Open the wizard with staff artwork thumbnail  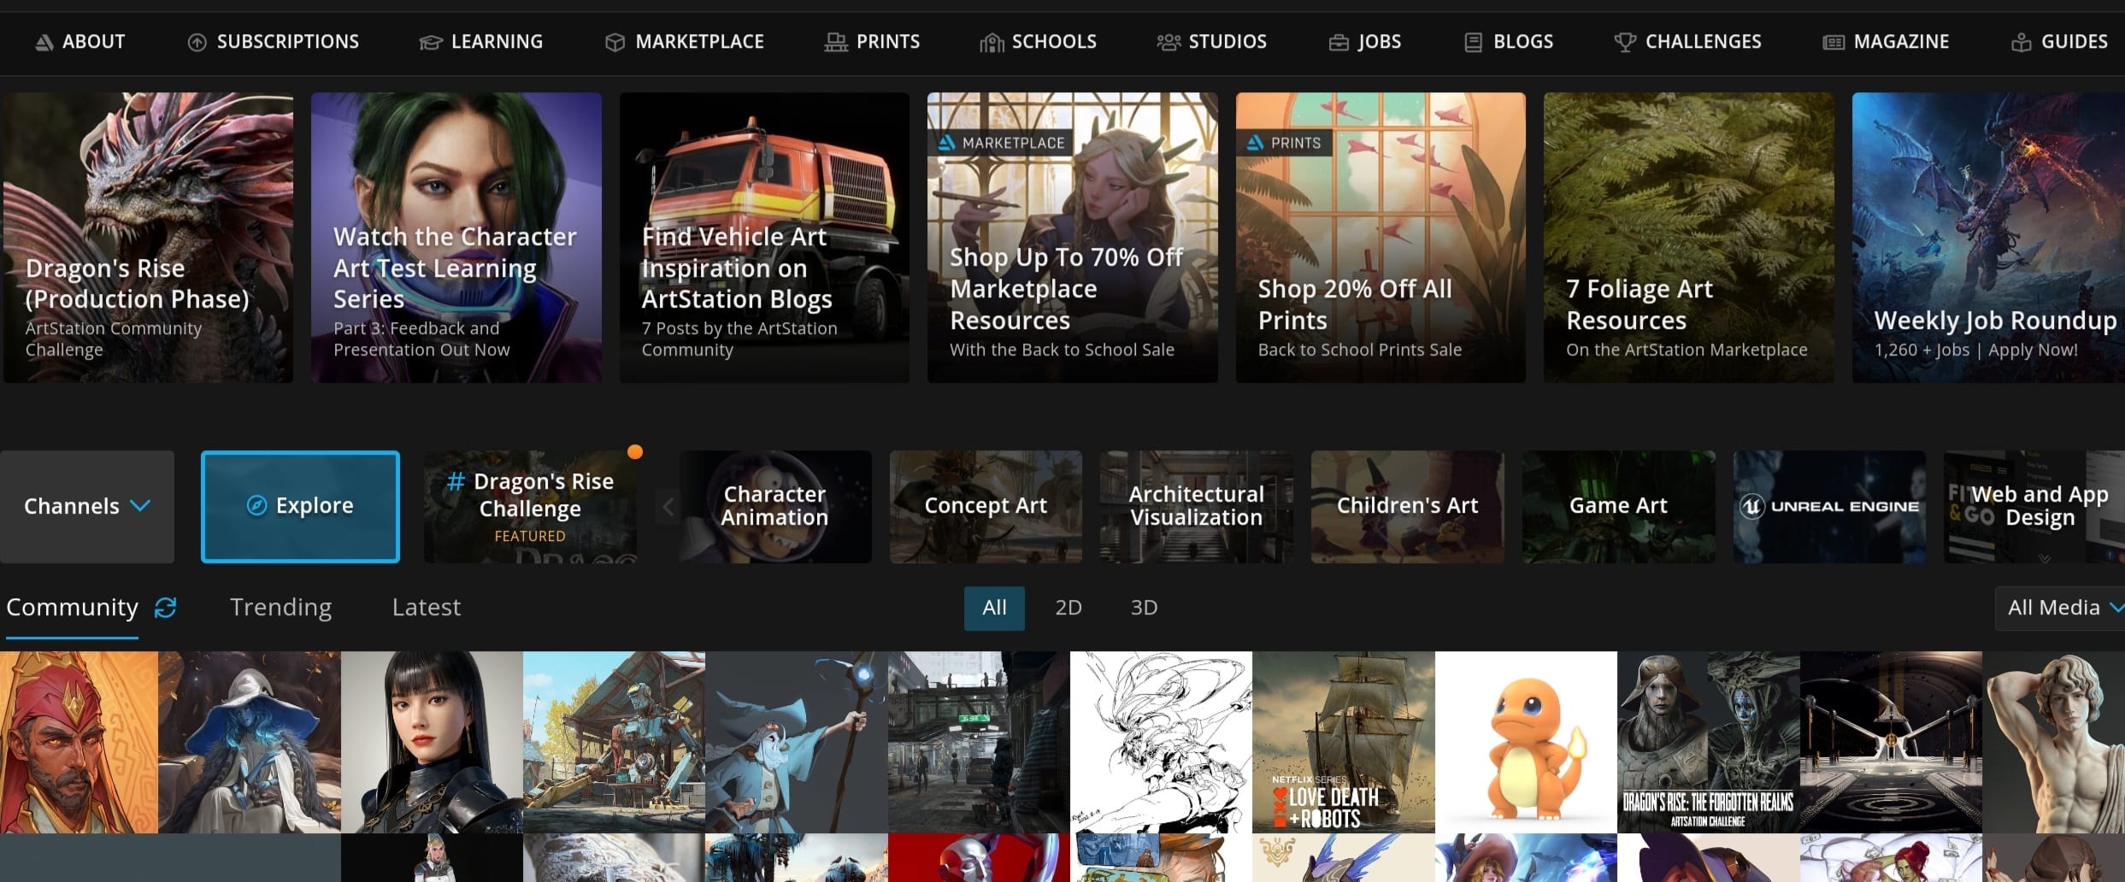[797, 742]
